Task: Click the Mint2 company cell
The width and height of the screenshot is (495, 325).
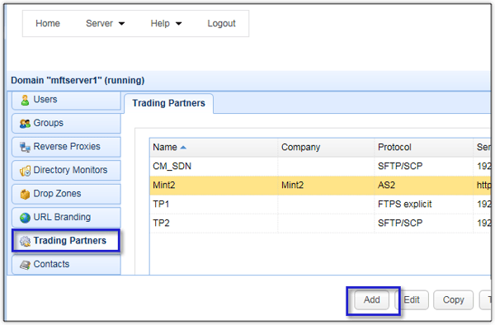Action: [x=326, y=186]
